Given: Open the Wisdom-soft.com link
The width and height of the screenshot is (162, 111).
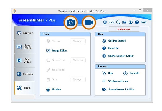Looking at the screenshot, I should (118, 81).
